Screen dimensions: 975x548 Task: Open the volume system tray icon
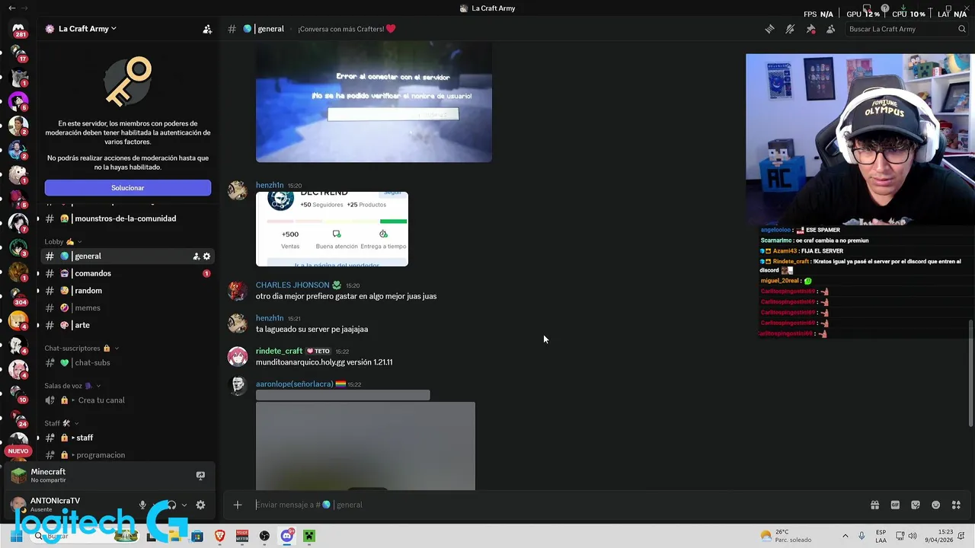[913, 536]
